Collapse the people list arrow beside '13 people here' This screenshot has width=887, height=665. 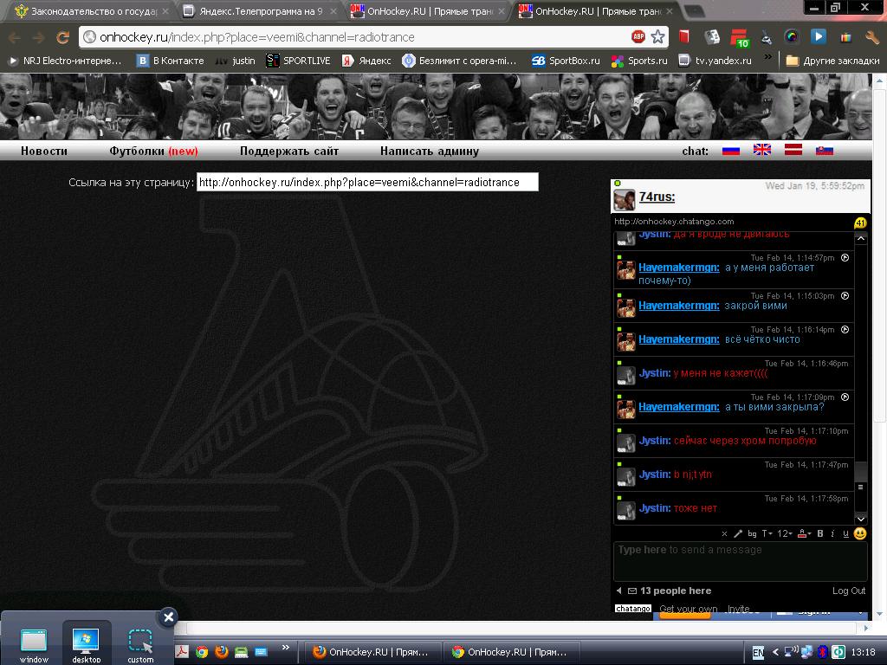[x=618, y=591]
